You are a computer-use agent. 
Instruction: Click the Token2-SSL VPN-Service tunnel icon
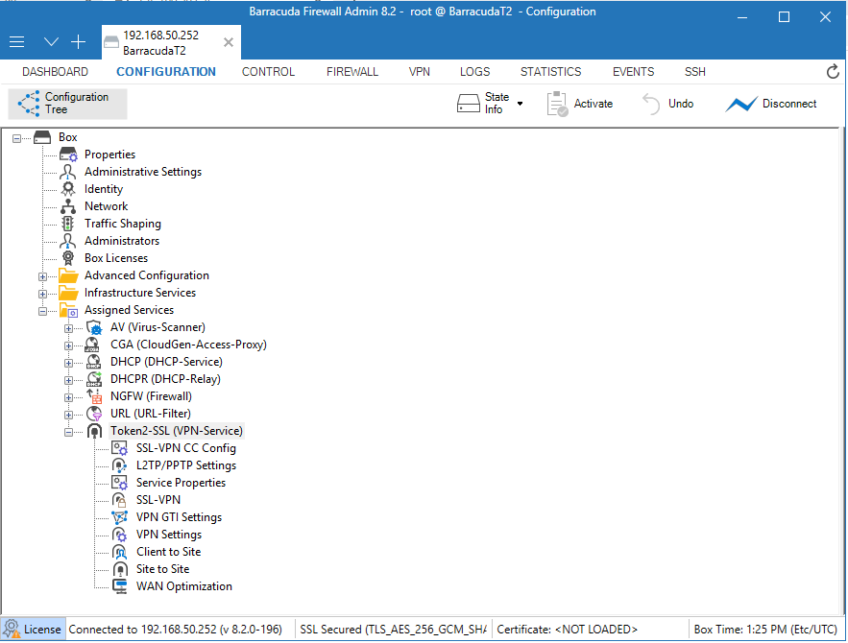[x=94, y=431]
